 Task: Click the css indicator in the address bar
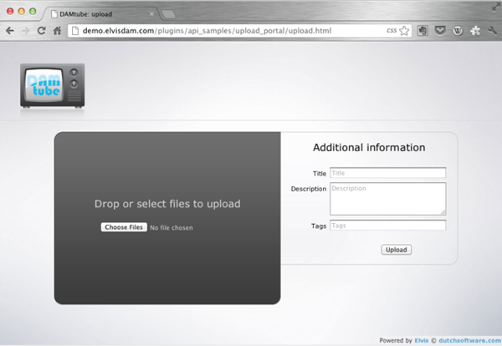pos(392,30)
